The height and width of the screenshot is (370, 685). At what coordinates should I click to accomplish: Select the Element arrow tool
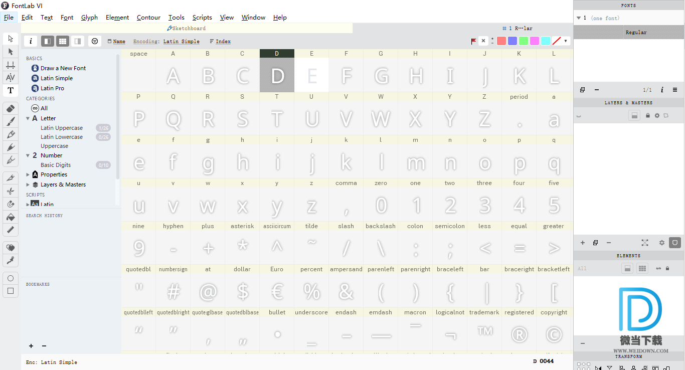(x=11, y=52)
